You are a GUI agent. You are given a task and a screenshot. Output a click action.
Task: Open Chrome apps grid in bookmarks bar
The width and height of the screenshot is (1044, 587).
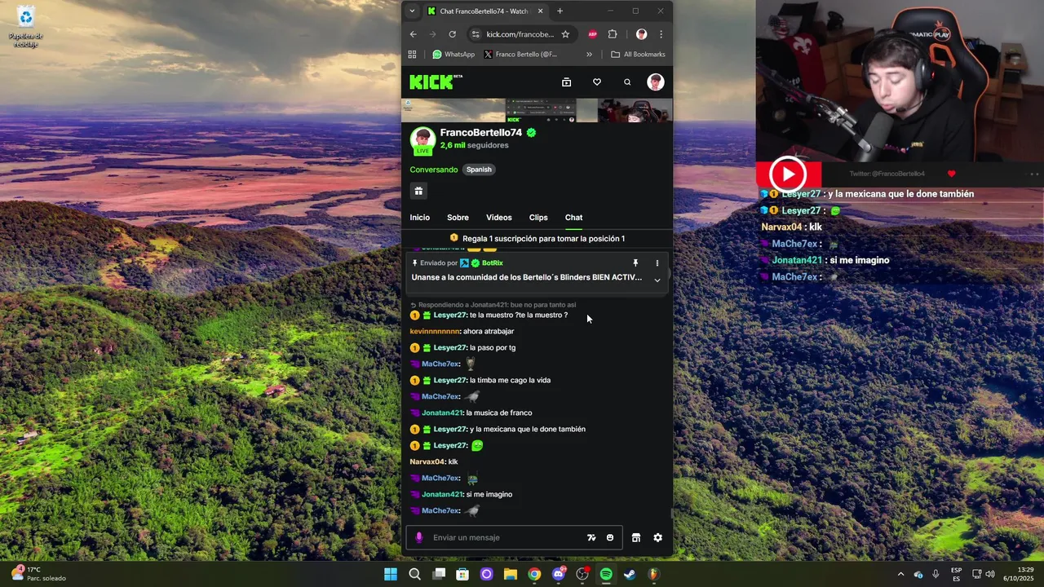coord(412,55)
